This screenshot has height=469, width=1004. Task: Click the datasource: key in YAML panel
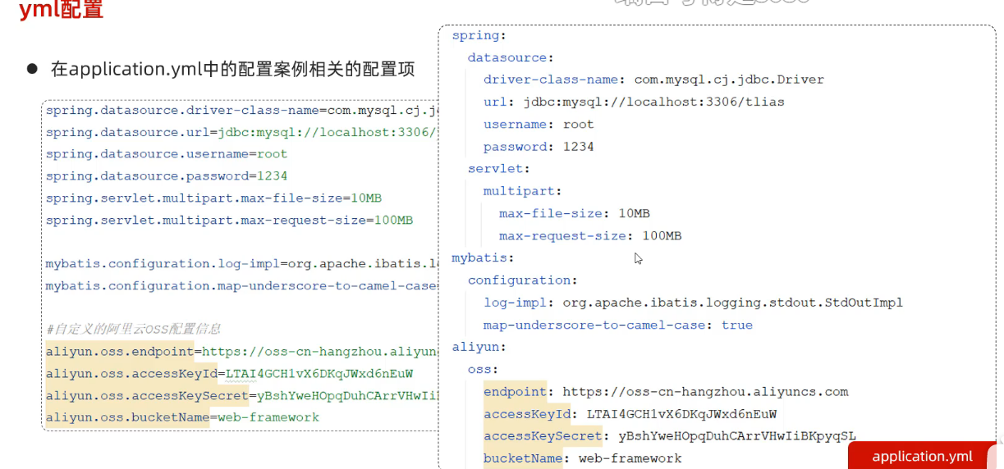tap(511, 57)
